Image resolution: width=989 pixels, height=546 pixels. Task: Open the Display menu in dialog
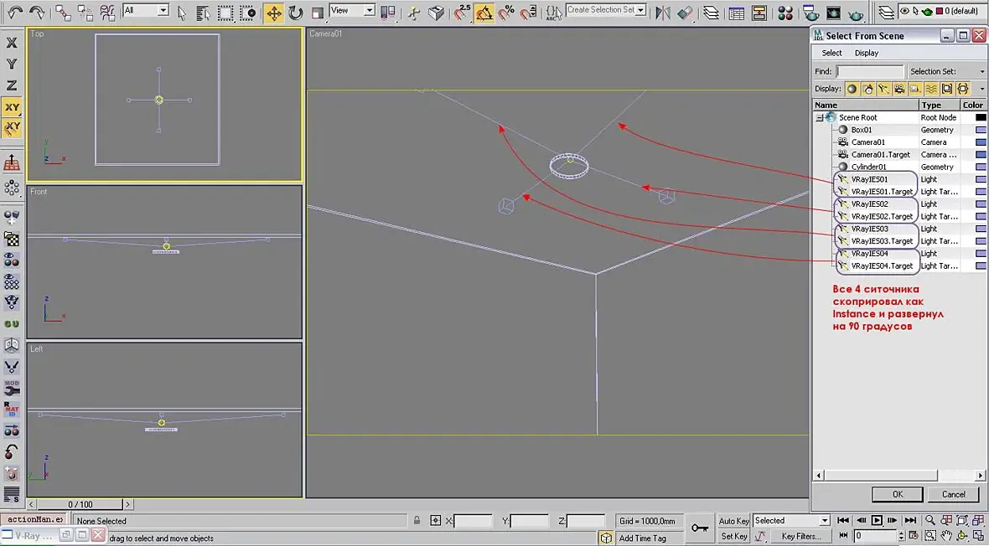tap(867, 53)
